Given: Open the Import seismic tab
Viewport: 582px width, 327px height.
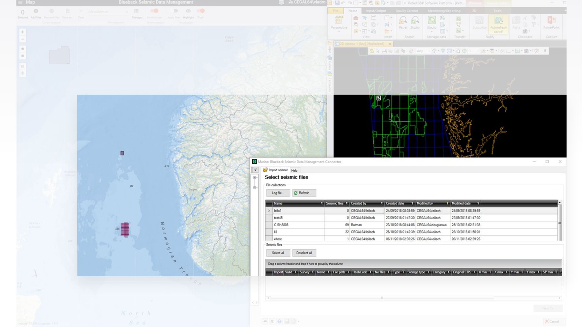Looking at the screenshot, I should click(275, 170).
